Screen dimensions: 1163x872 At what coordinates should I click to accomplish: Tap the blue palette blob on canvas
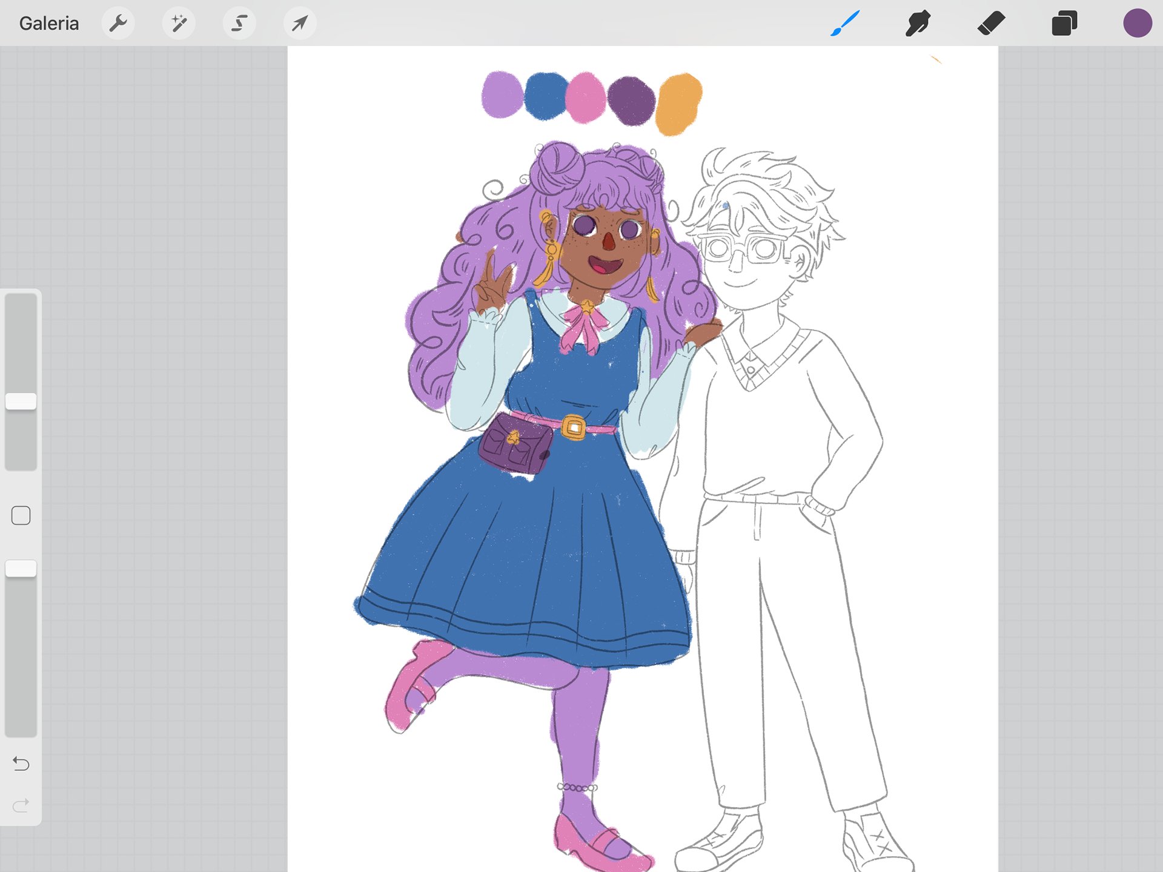click(546, 96)
